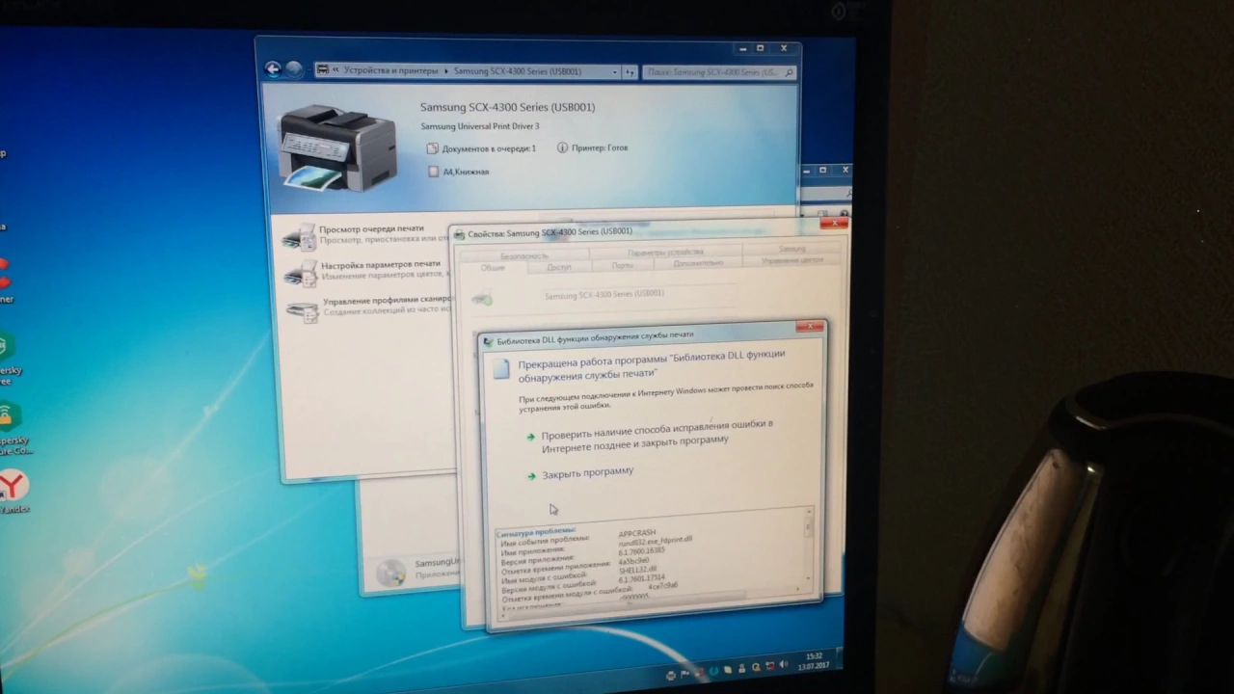Select the 'Samsung SCX-4300 Series (USB001)' breadcrumb segment

coord(518,71)
